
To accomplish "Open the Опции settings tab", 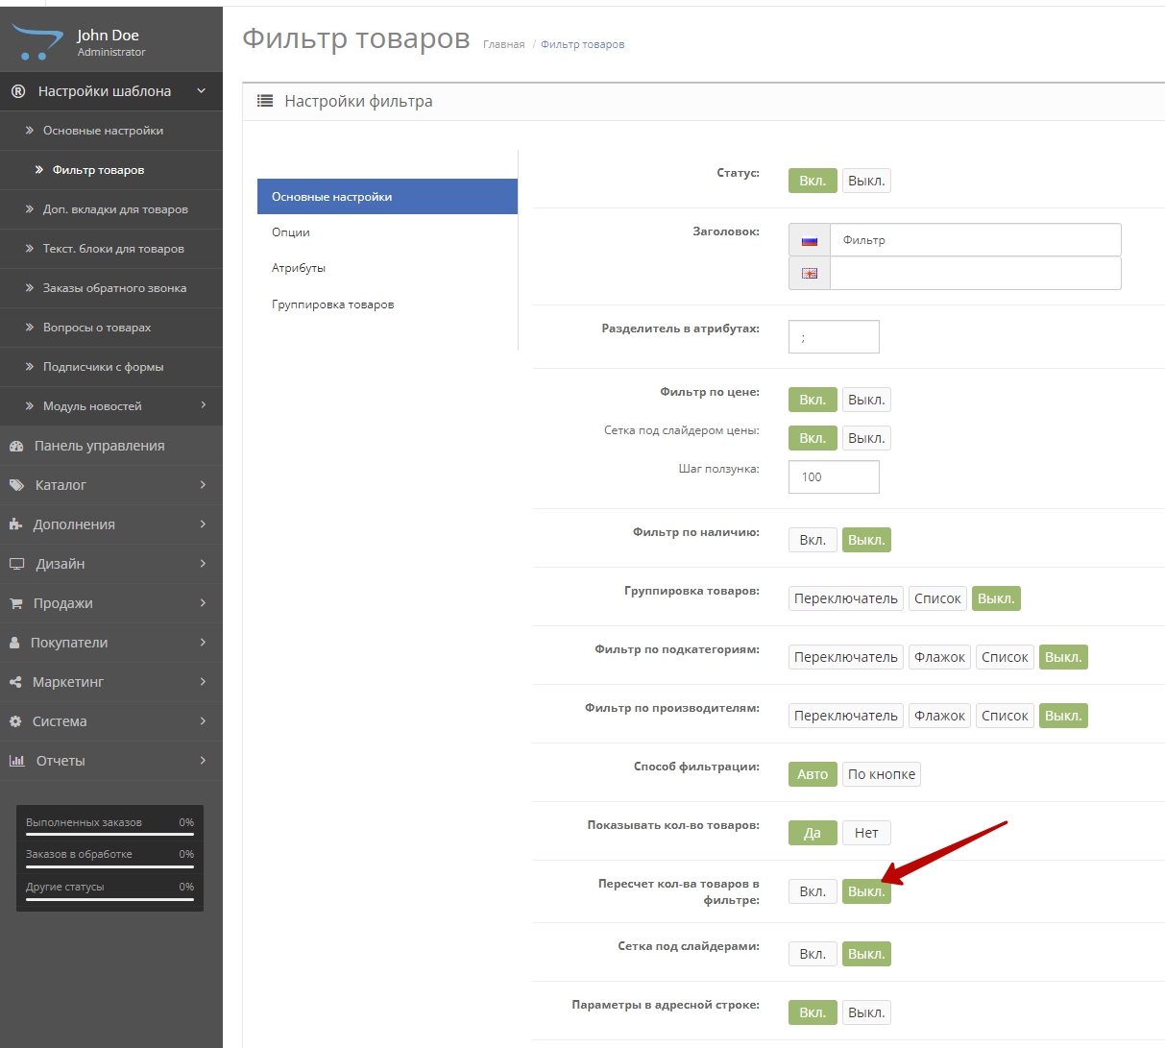I will pyautogui.click(x=291, y=232).
